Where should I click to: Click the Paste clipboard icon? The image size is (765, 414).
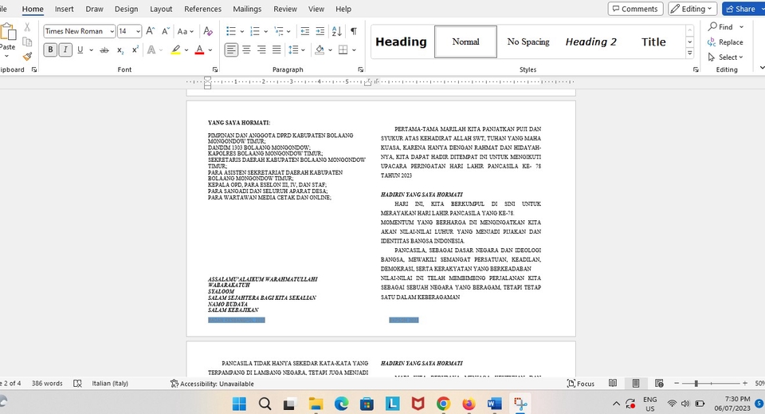tap(8, 32)
